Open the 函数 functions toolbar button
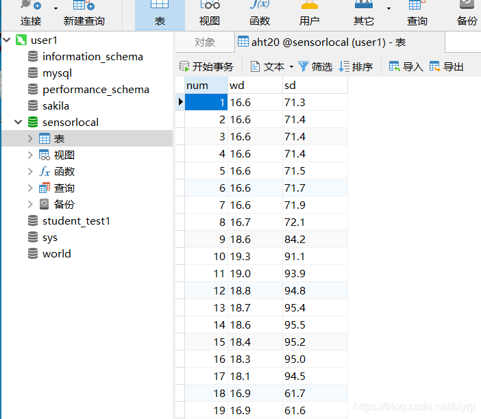Screen dimensions: 481x419 [260, 14]
